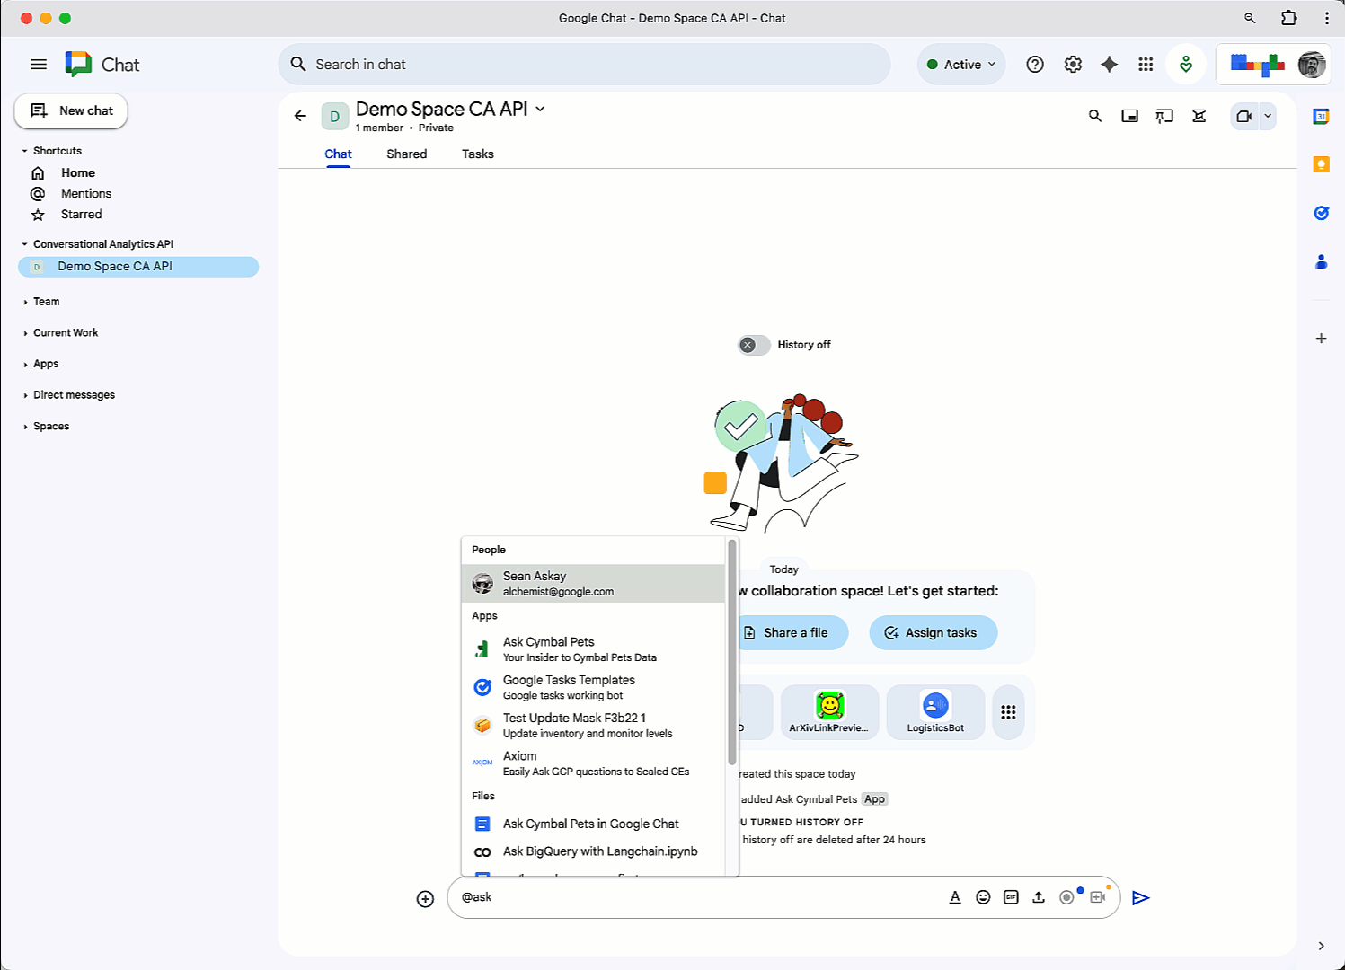Add a side panel add-on plus icon
Screen dimensions: 1345x970
coord(1321,339)
